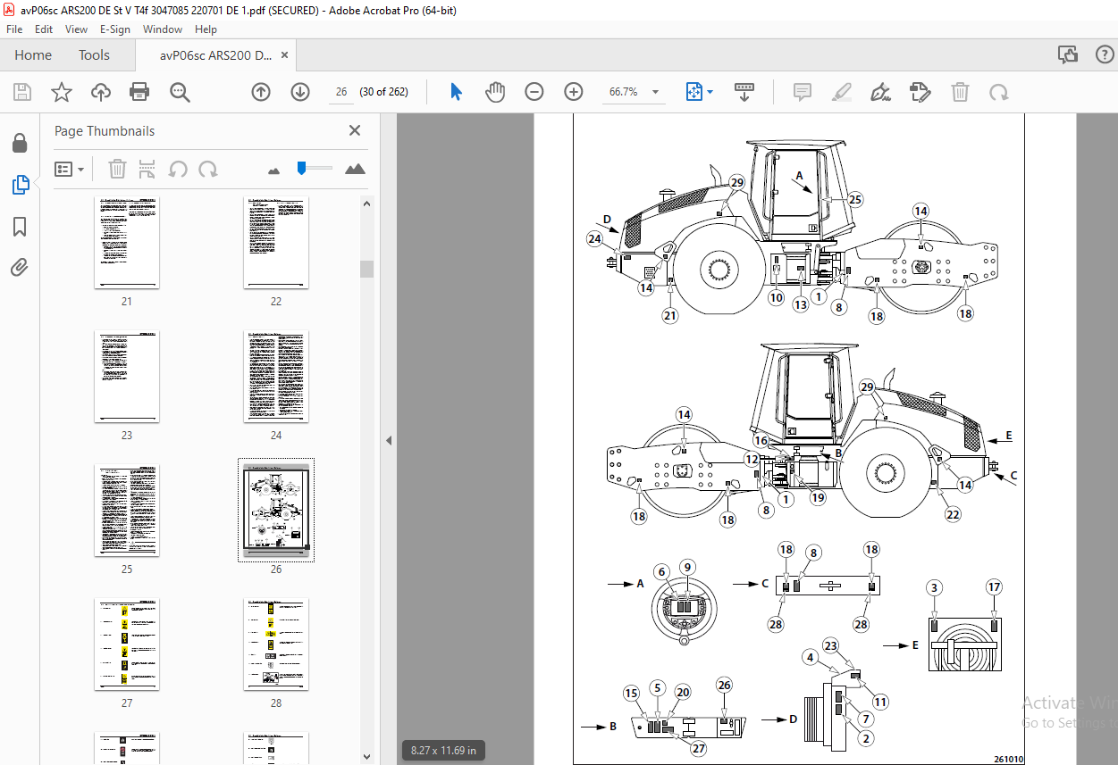Open the stamp tool in the toolbar
This screenshot has width=1118, height=765.
click(920, 92)
